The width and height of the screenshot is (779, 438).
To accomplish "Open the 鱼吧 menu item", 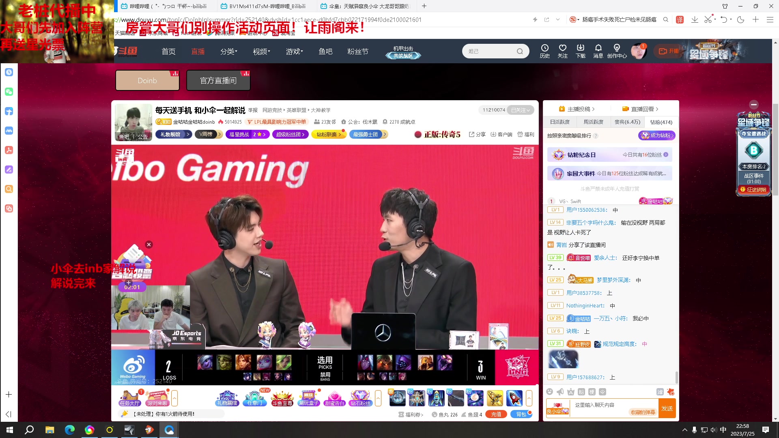I will pyautogui.click(x=325, y=52).
